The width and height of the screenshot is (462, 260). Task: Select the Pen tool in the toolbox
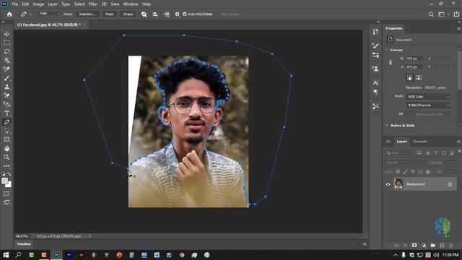coord(6,122)
